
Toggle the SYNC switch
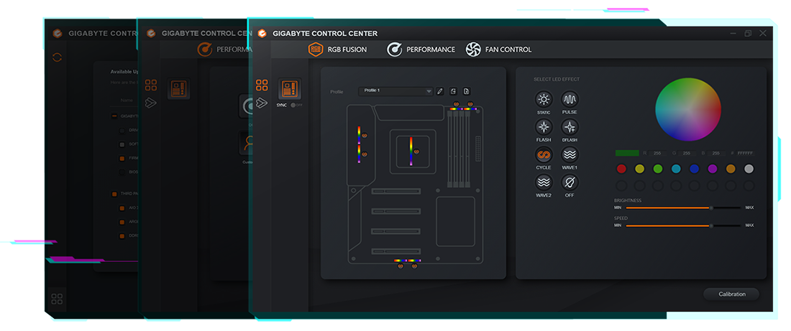pyautogui.click(x=296, y=105)
